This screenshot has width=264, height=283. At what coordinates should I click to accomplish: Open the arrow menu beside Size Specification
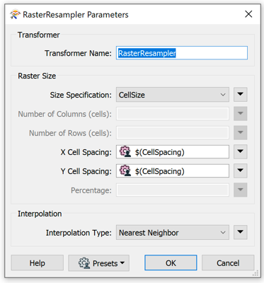pos(241,95)
